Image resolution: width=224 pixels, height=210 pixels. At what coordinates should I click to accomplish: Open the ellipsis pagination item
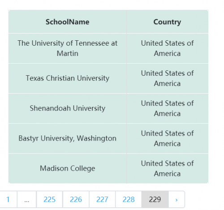pyautogui.click(x=27, y=199)
